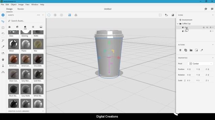
Task: Select the Select and Move tool
Action: 3,21
